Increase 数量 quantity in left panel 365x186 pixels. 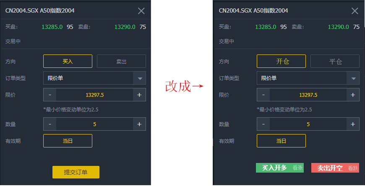(x=139, y=124)
